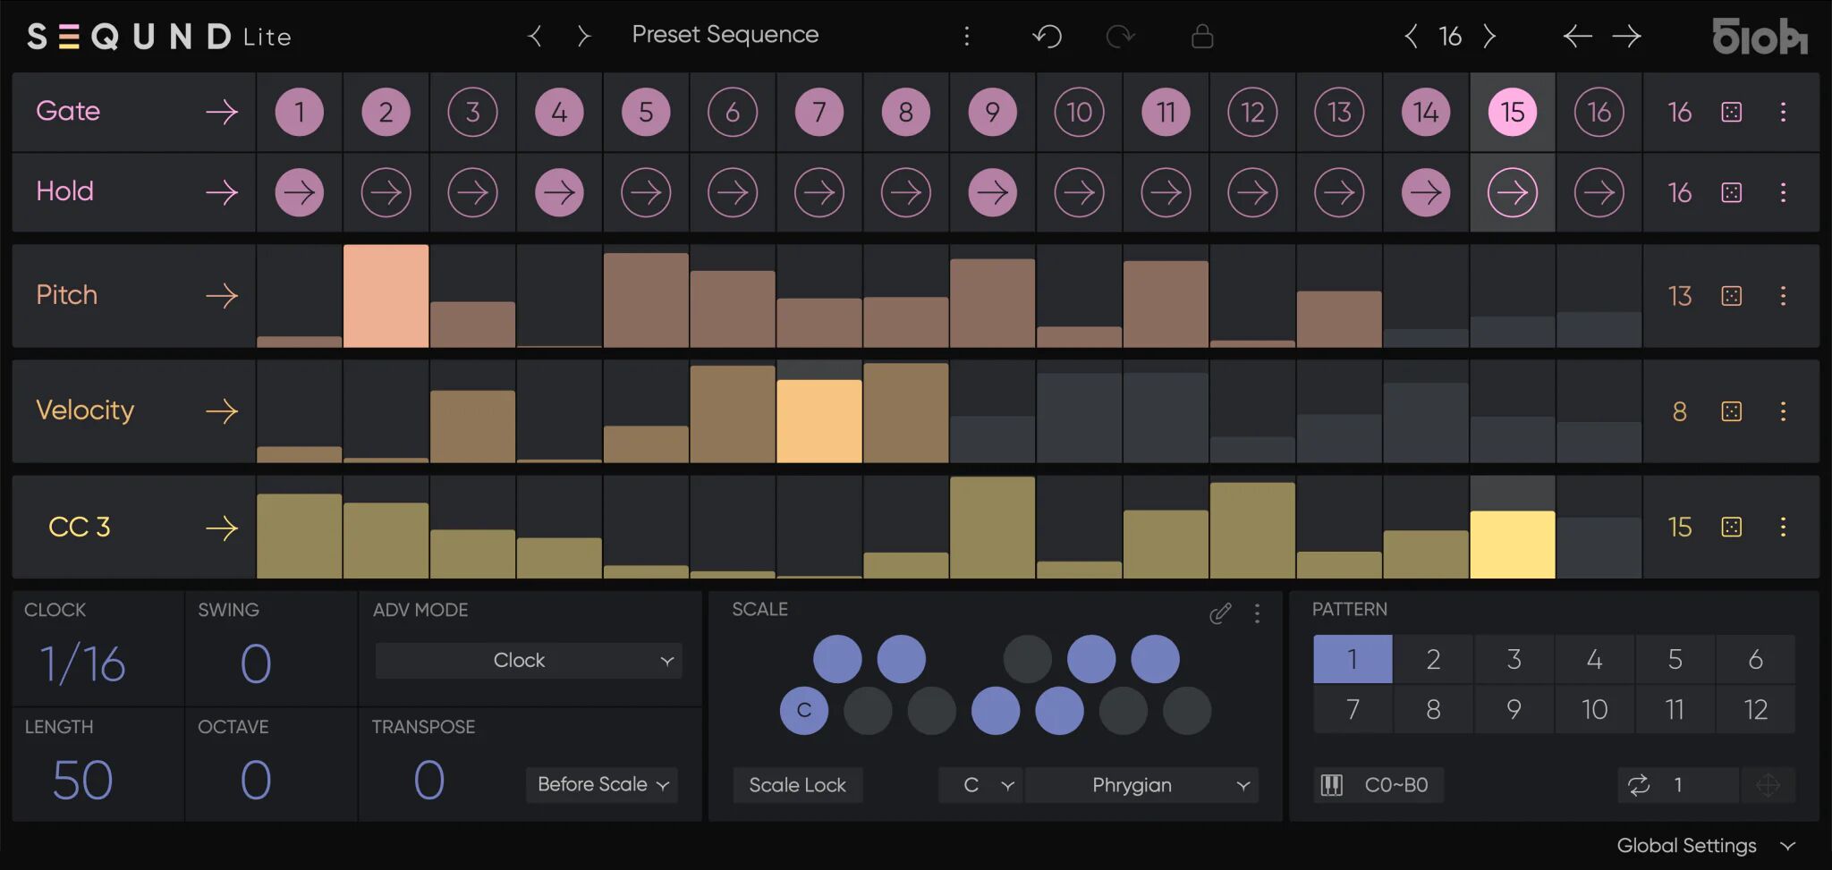Click the Scale Lock button
This screenshot has width=1832, height=870.
797,785
